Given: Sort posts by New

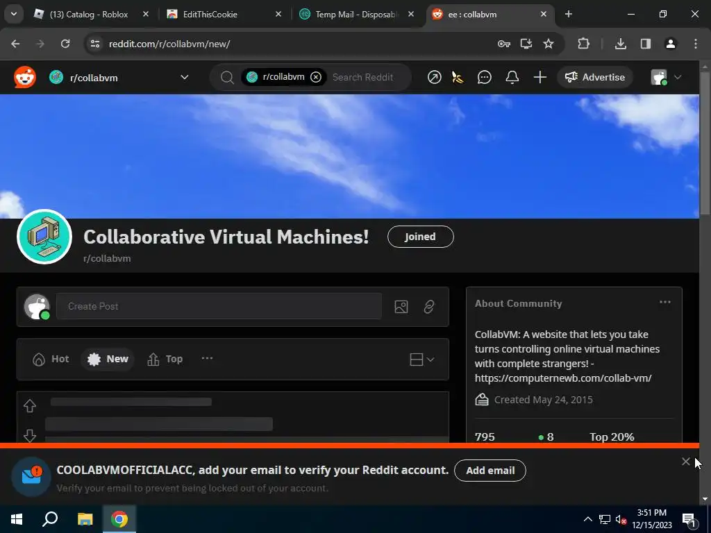Looking at the screenshot, I should [x=108, y=359].
